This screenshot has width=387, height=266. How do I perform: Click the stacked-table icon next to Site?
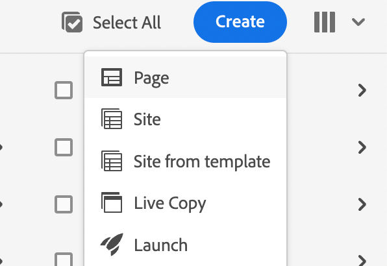[x=112, y=119]
